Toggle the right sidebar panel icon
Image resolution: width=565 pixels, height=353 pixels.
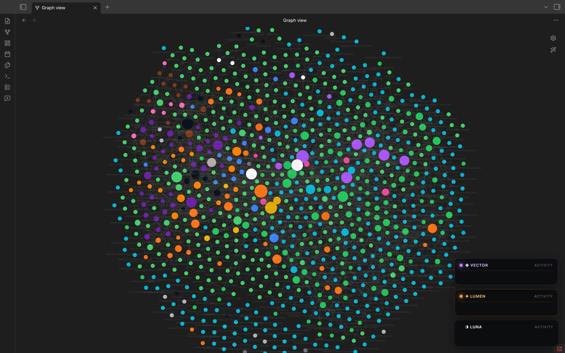[x=557, y=7]
